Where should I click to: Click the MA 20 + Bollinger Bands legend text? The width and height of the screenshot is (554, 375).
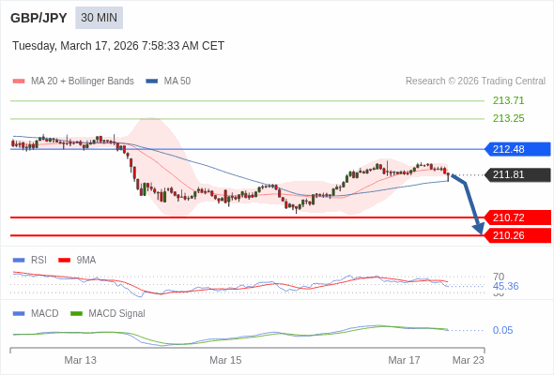tap(83, 82)
